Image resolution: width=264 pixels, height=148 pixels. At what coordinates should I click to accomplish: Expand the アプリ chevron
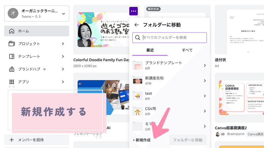(x=63, y=82)
